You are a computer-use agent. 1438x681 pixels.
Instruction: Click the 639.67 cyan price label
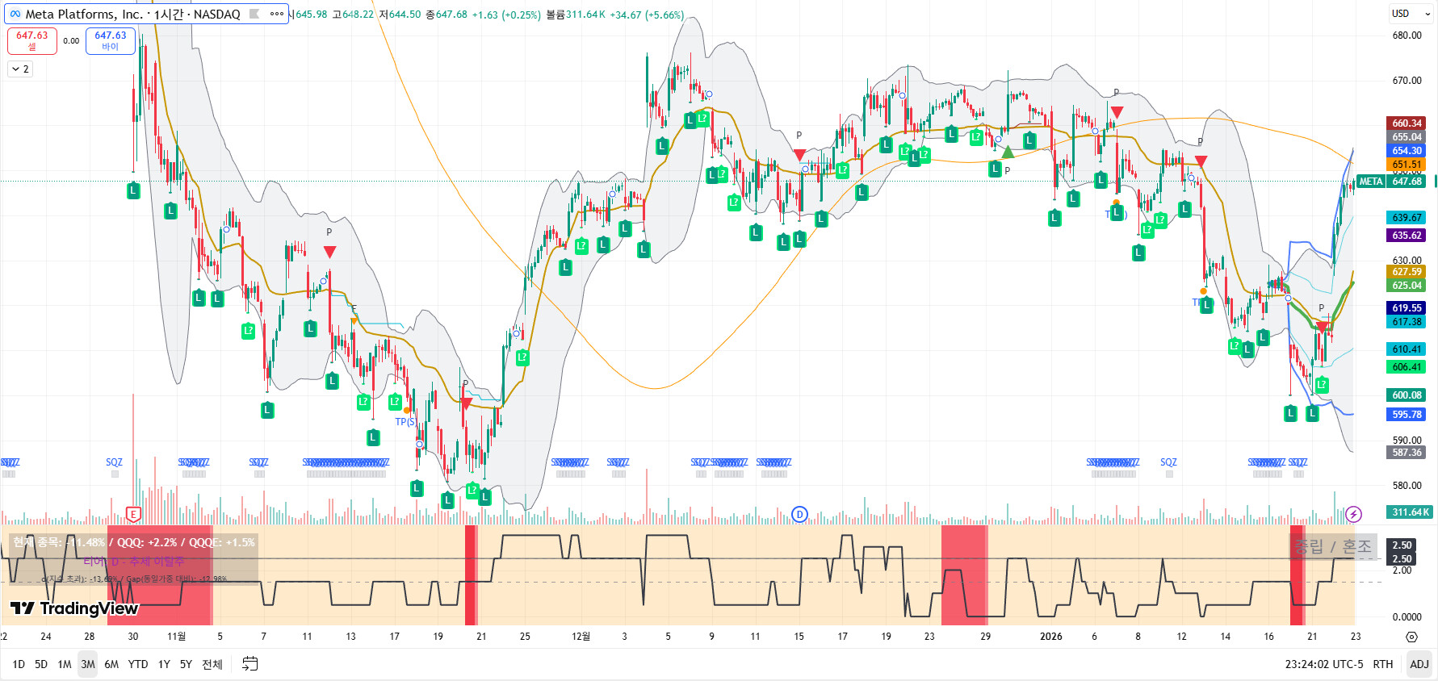point(1407,218)
